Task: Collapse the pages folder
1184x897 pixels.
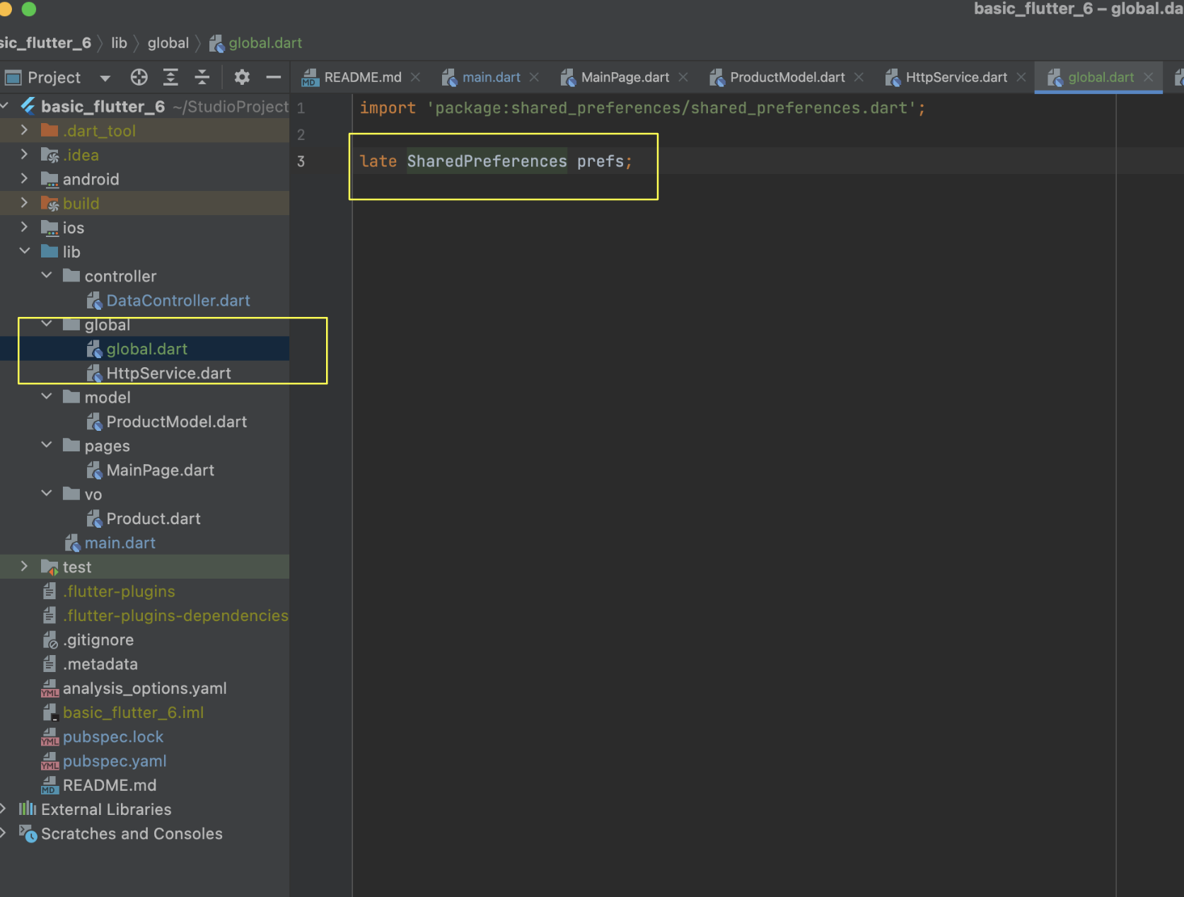Action: click(x=47, y=445)
